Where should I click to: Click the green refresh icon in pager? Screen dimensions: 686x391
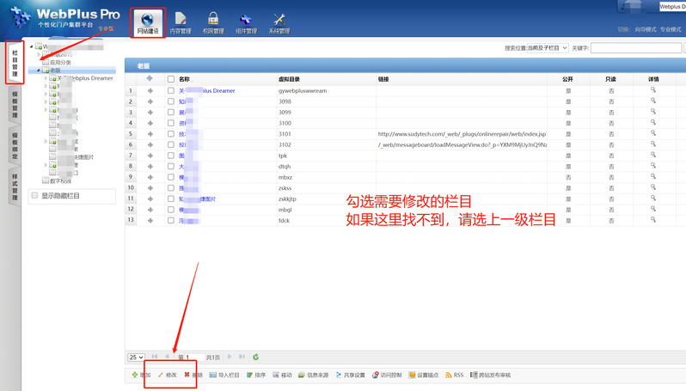click(256, 357)
